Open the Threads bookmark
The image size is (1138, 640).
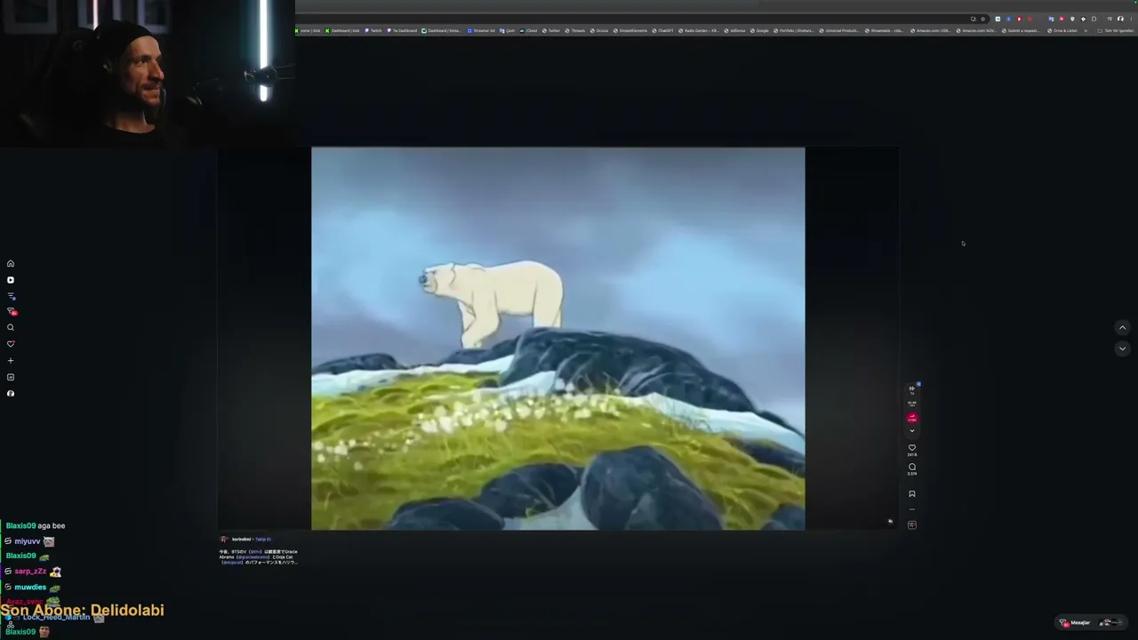click(x=576, y=31)
